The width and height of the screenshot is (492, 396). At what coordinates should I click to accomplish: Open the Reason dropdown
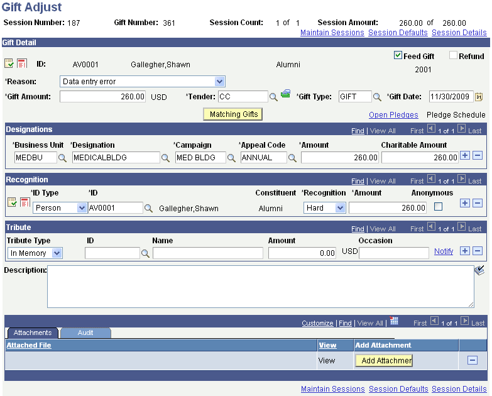[x=142, y=82]
